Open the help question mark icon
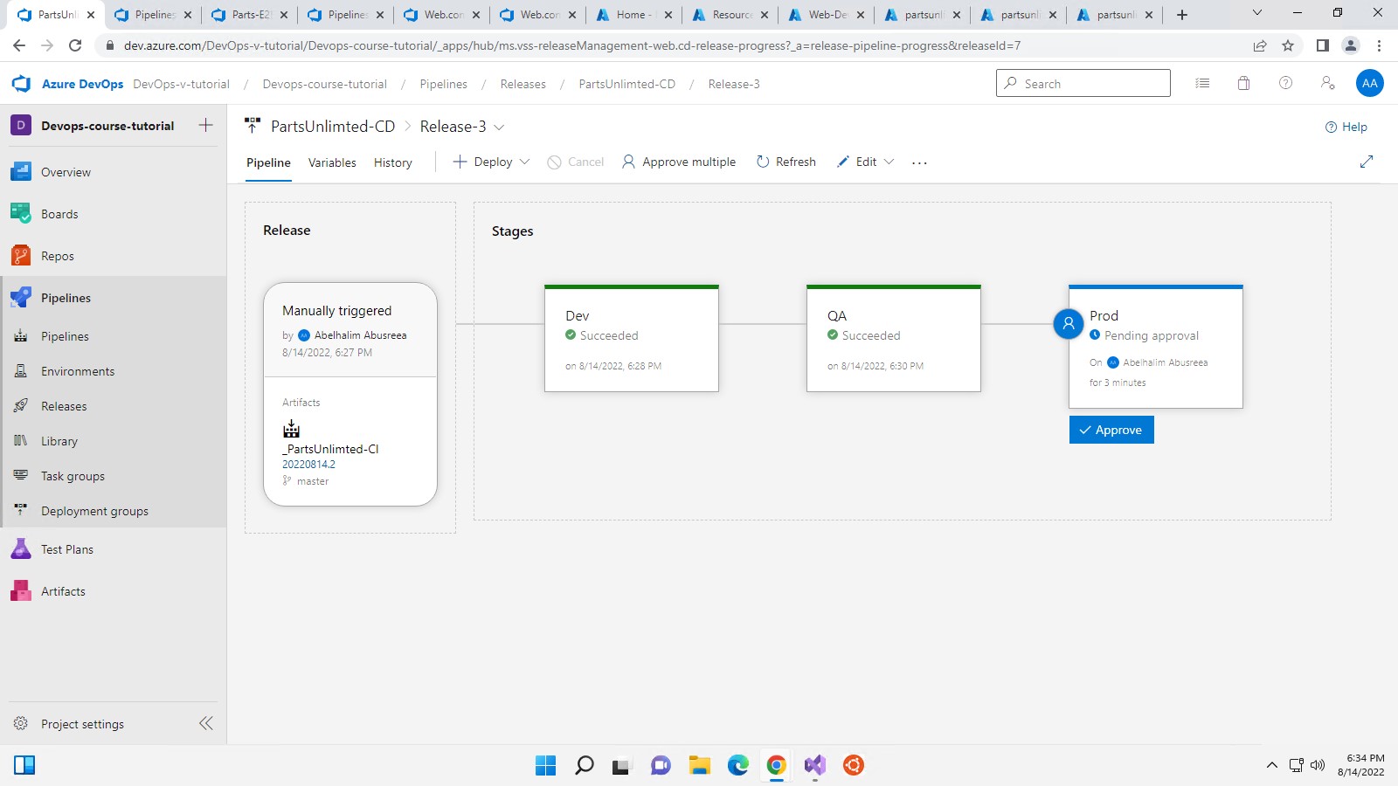The width and height of the screenshot is (1398, 786). [x=1285, y=83]
